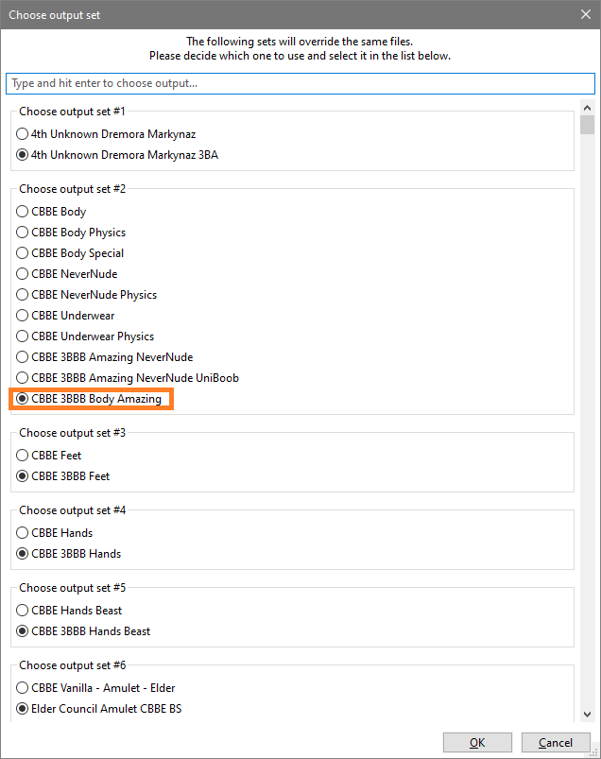Choose CBBE Body radio button
The width and height of the screenshot is (601, 759).
pos(51,212)
